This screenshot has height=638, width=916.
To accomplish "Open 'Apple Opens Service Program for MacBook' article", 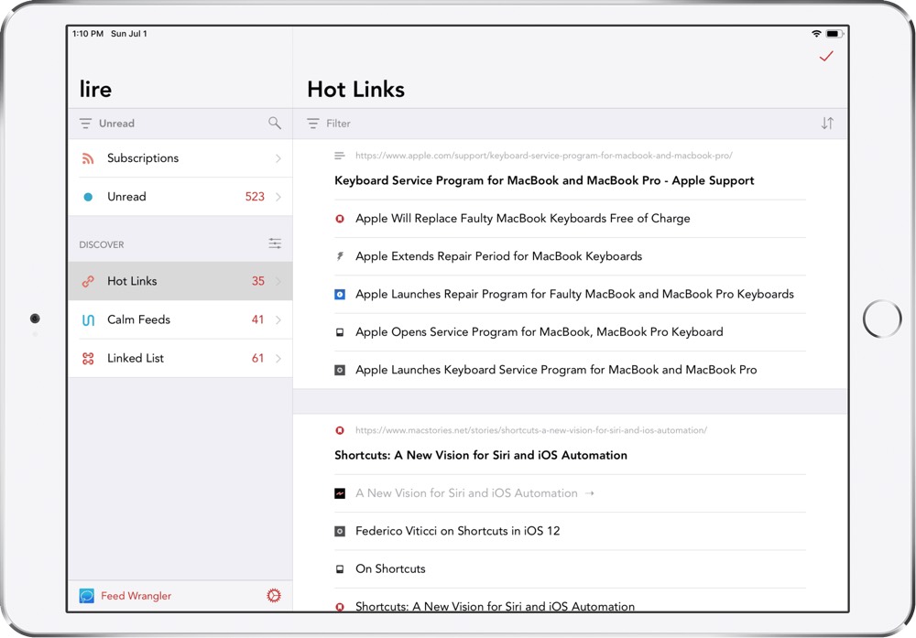I will click(540, 332).
